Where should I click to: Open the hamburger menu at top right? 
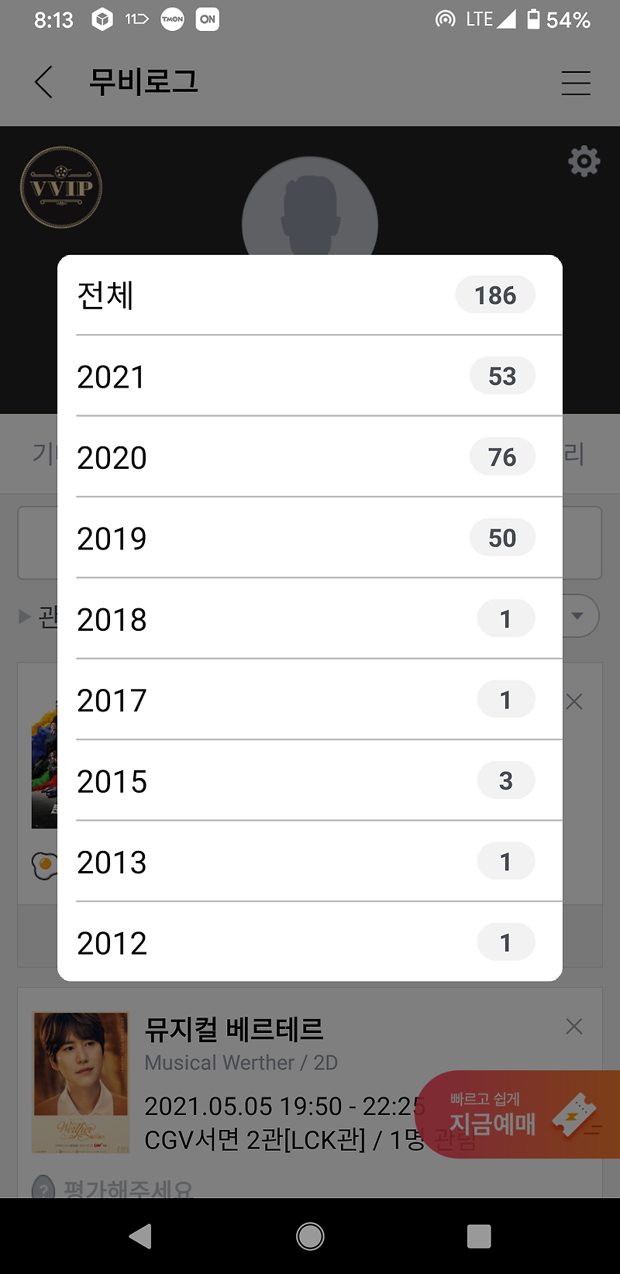(x=576, y=83)
